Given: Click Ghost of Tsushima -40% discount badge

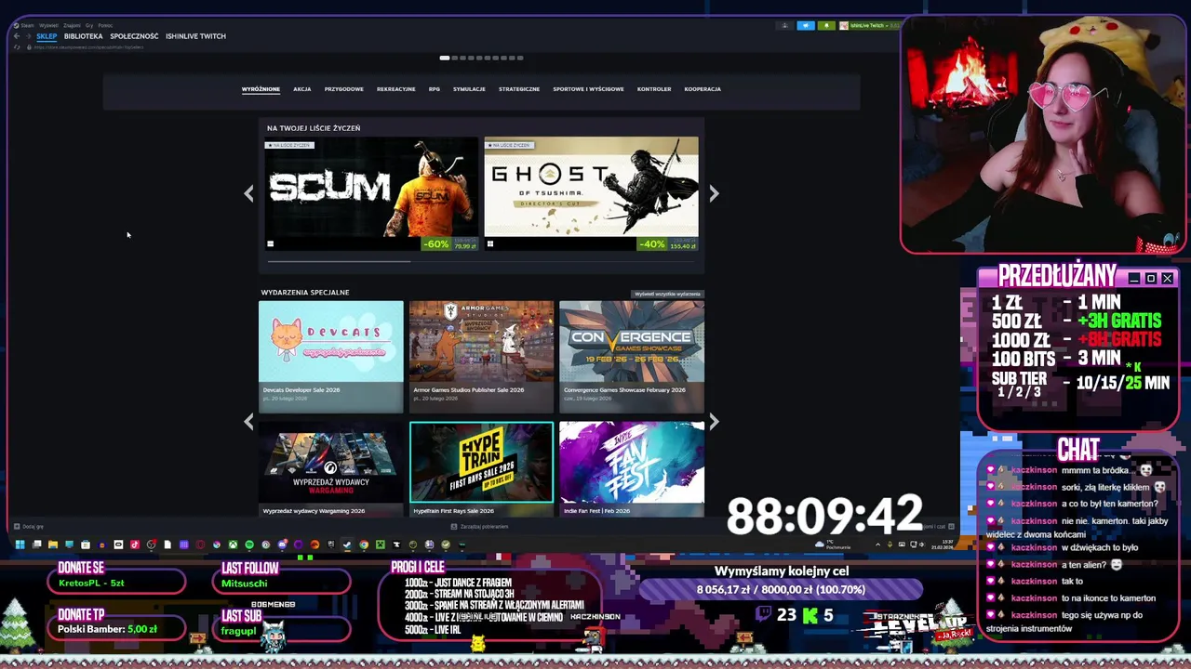Looking at the screenshot, I should point(652,244).
